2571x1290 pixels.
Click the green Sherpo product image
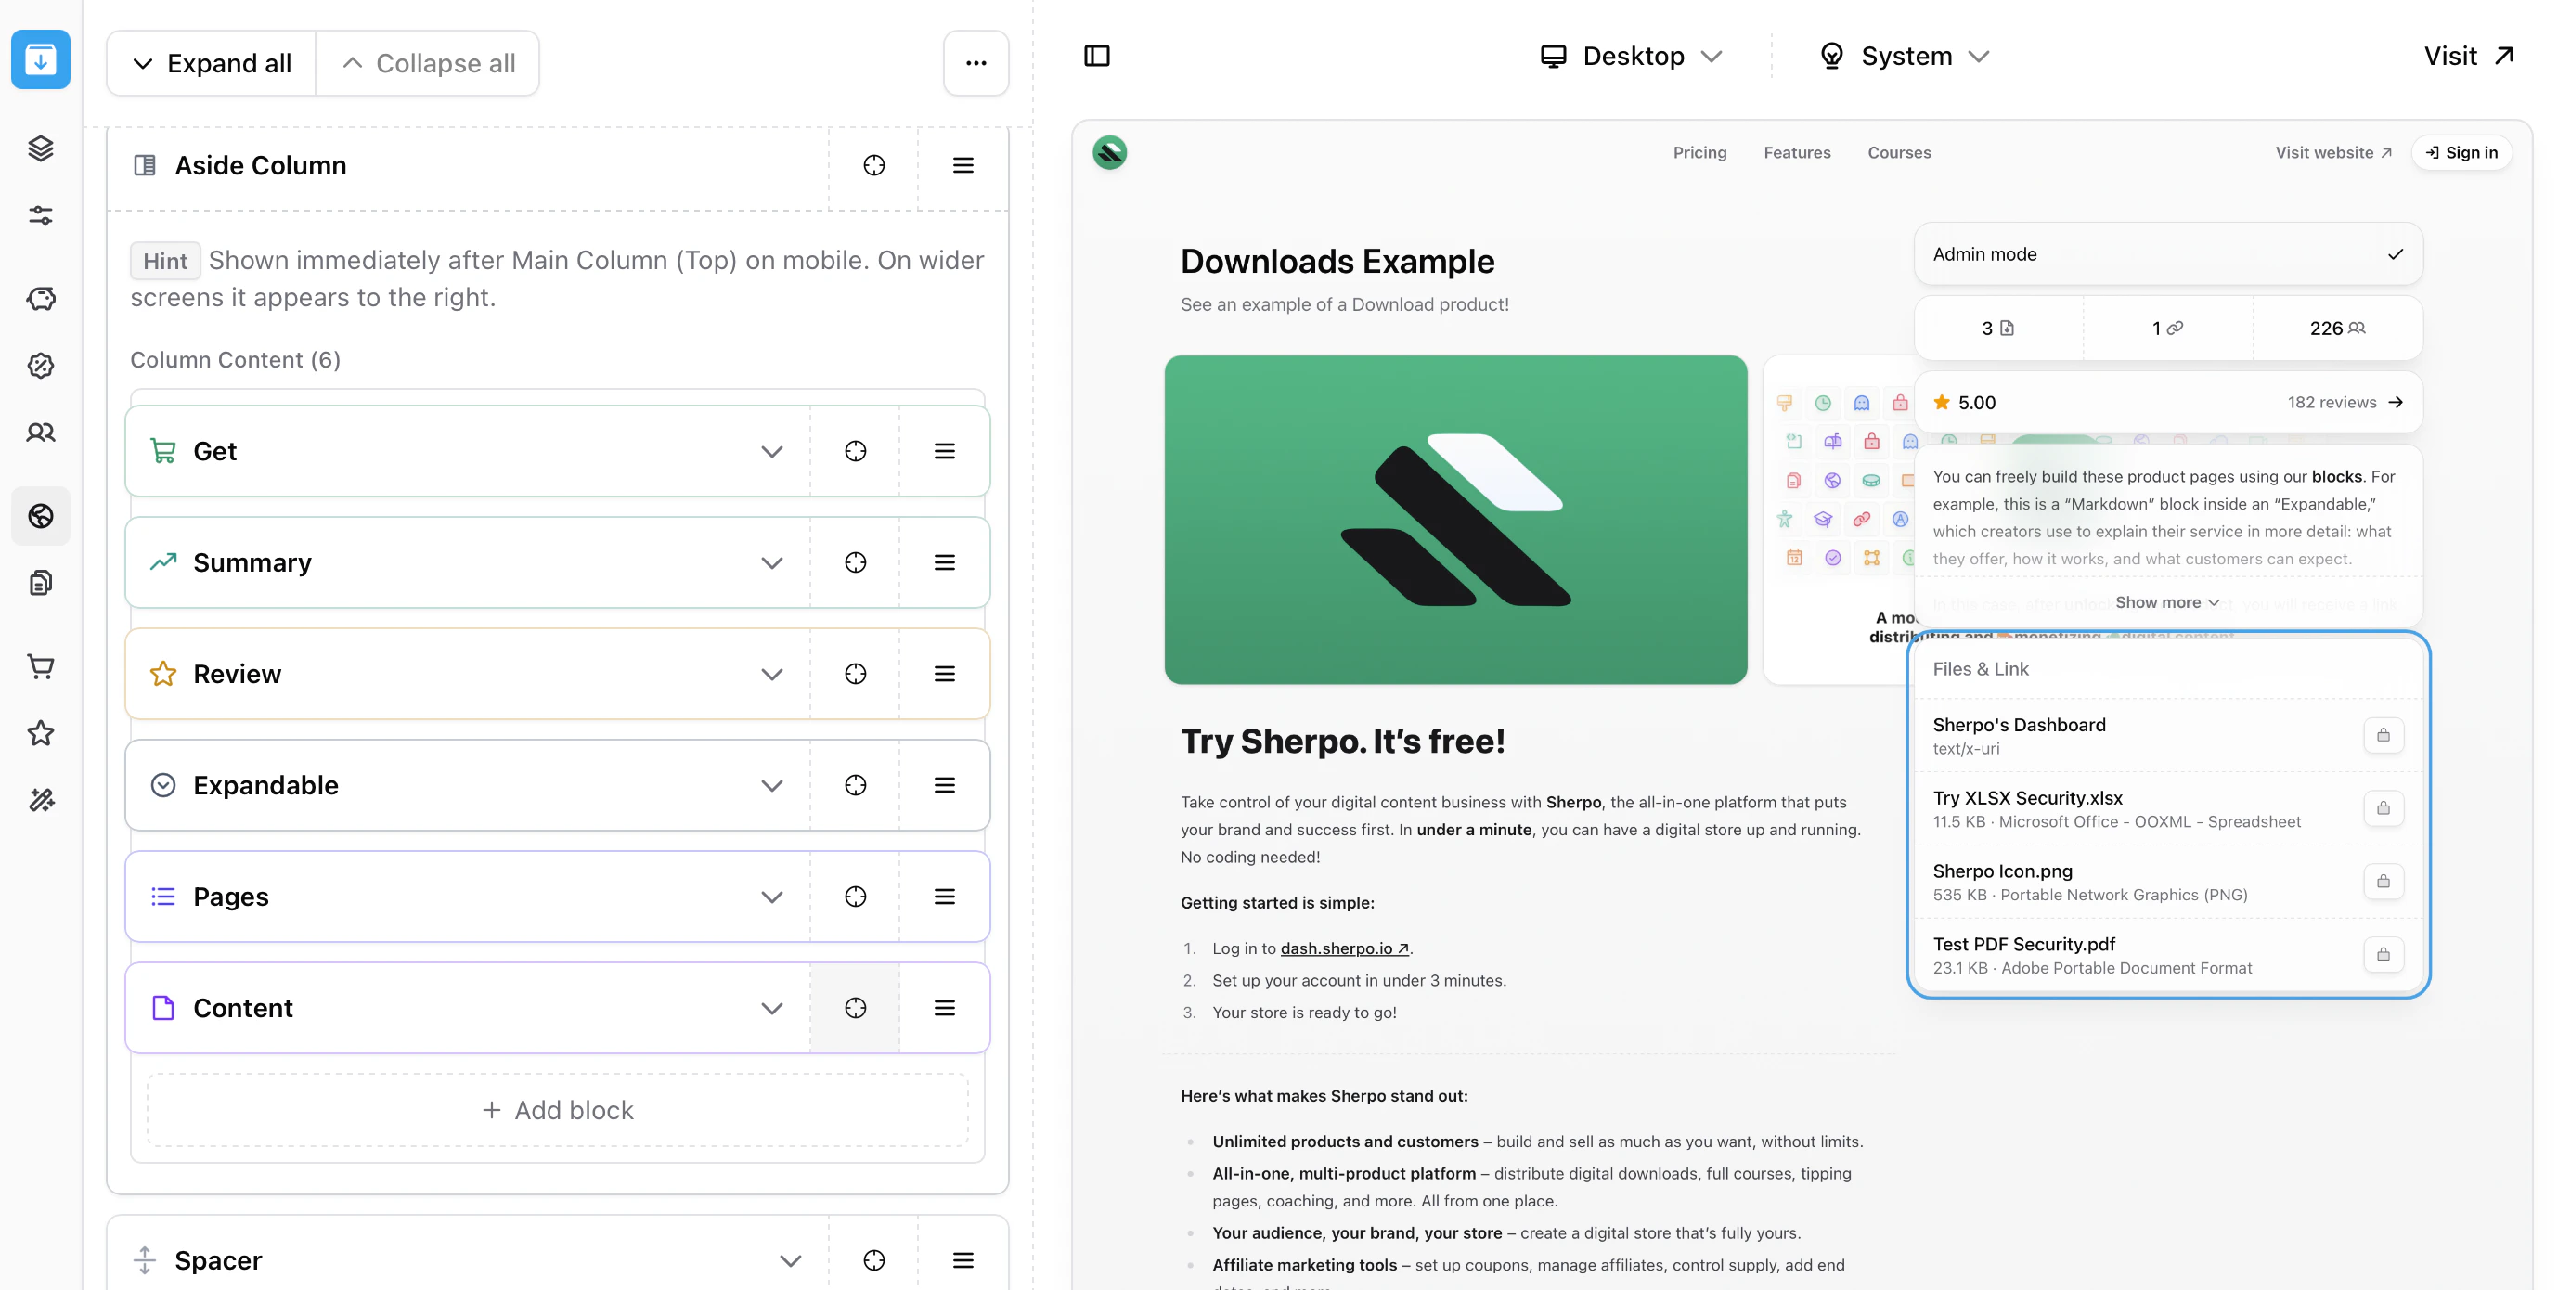pyautogui.click(x=1454, y=520)
